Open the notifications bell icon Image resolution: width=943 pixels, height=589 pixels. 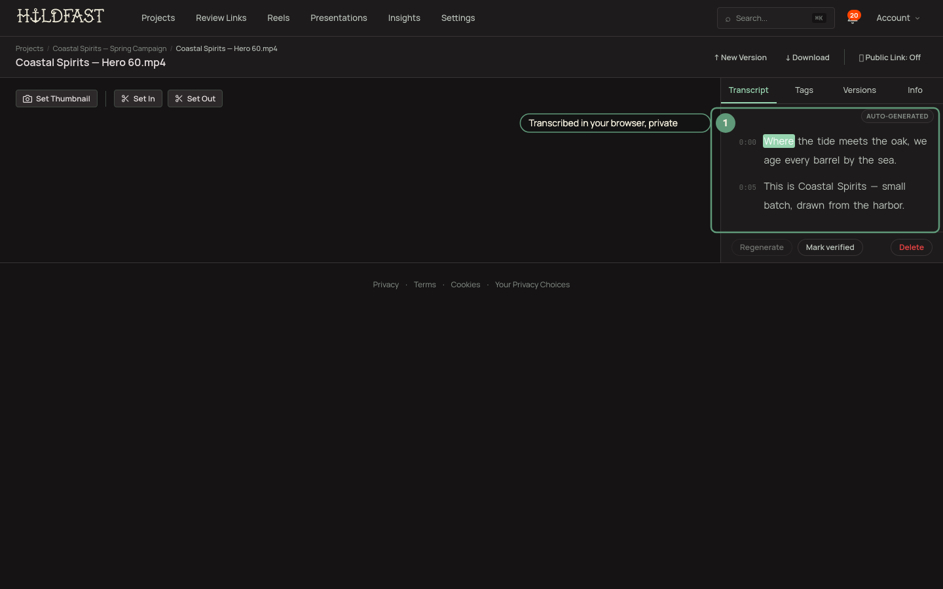[x=852, y=18]
